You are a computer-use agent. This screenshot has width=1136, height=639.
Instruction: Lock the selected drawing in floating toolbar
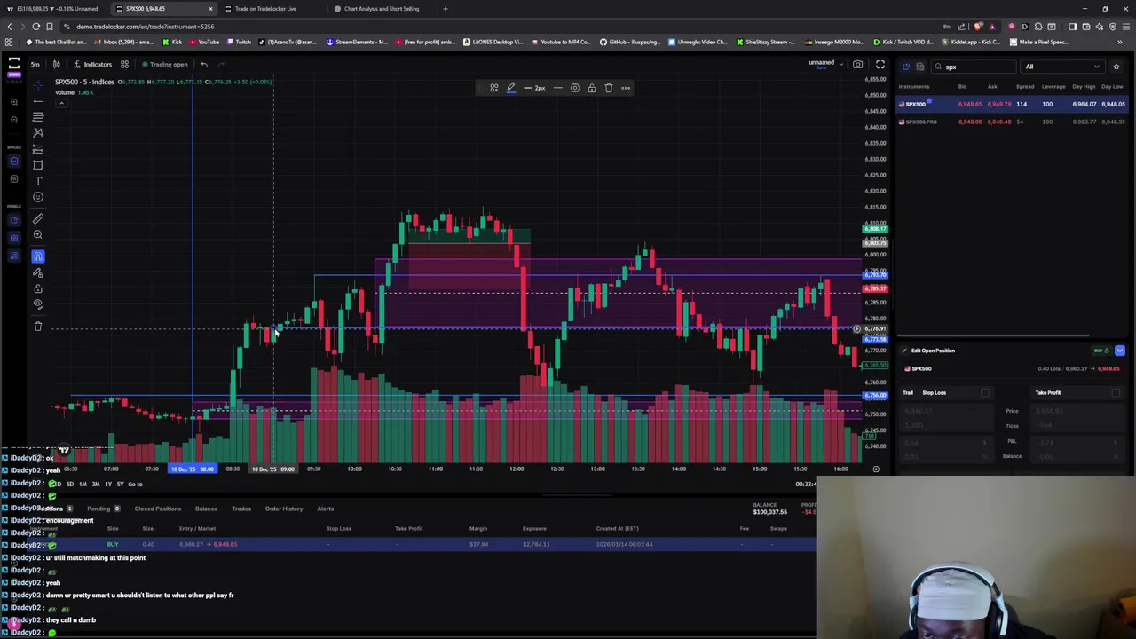(592, 88)
